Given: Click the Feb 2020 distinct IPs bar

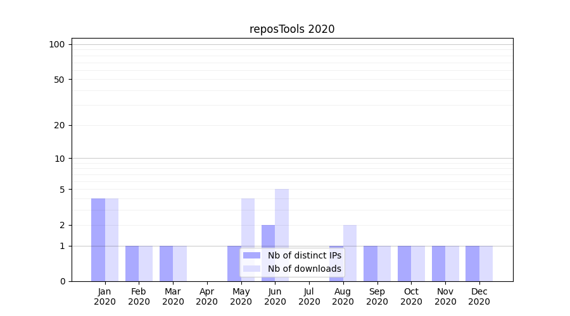Looking at the screenshot, I should (x=132, y=264).
